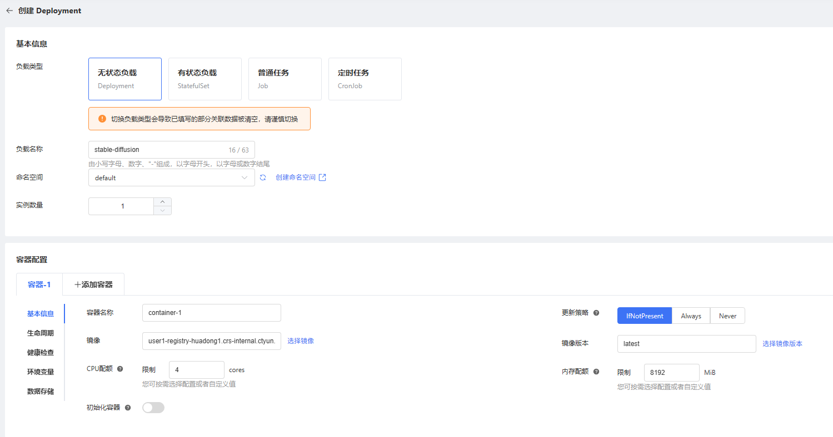Choose IfNotPresent update policy
The height and width of the screenshot is (437, 833).
click(x=645, y=316)
